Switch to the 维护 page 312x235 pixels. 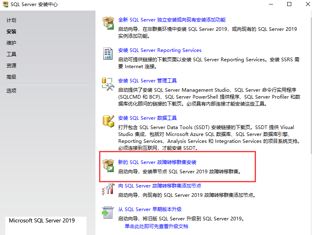coord(11,43)
